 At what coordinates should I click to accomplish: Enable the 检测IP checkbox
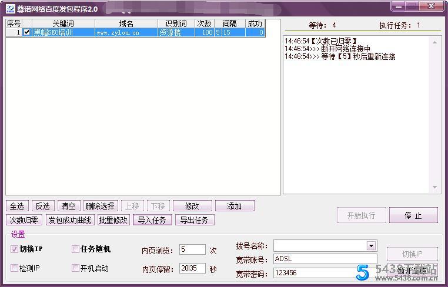14,268
